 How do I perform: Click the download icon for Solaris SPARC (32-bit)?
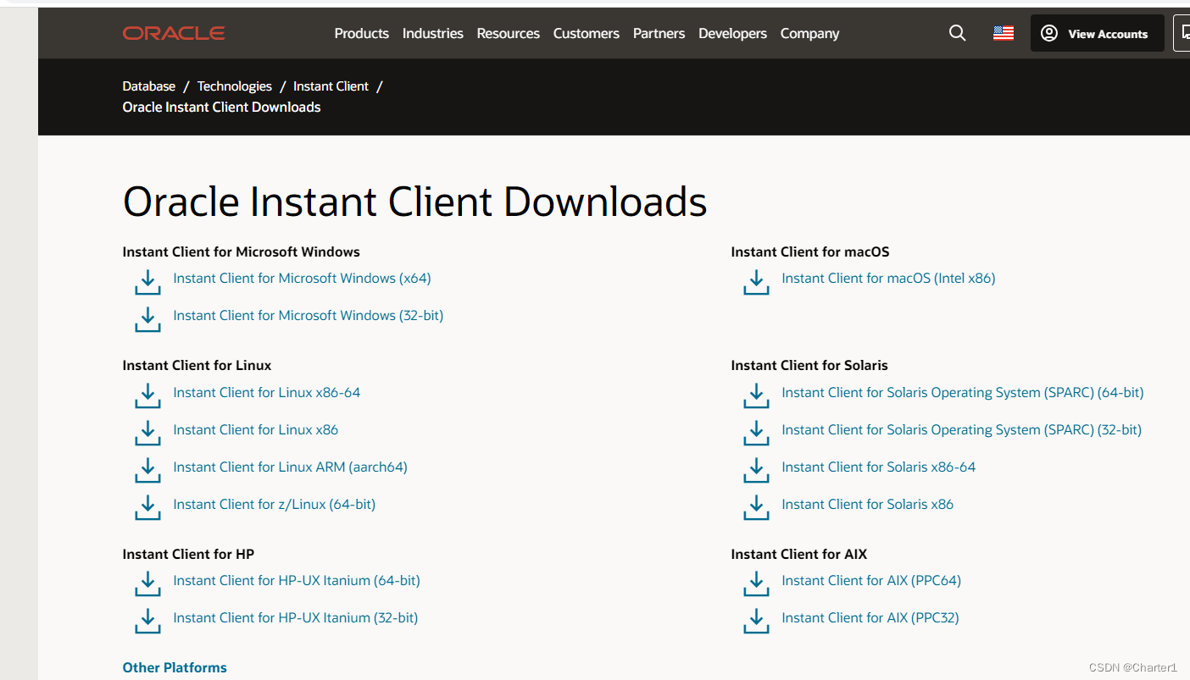pos(756,434)
